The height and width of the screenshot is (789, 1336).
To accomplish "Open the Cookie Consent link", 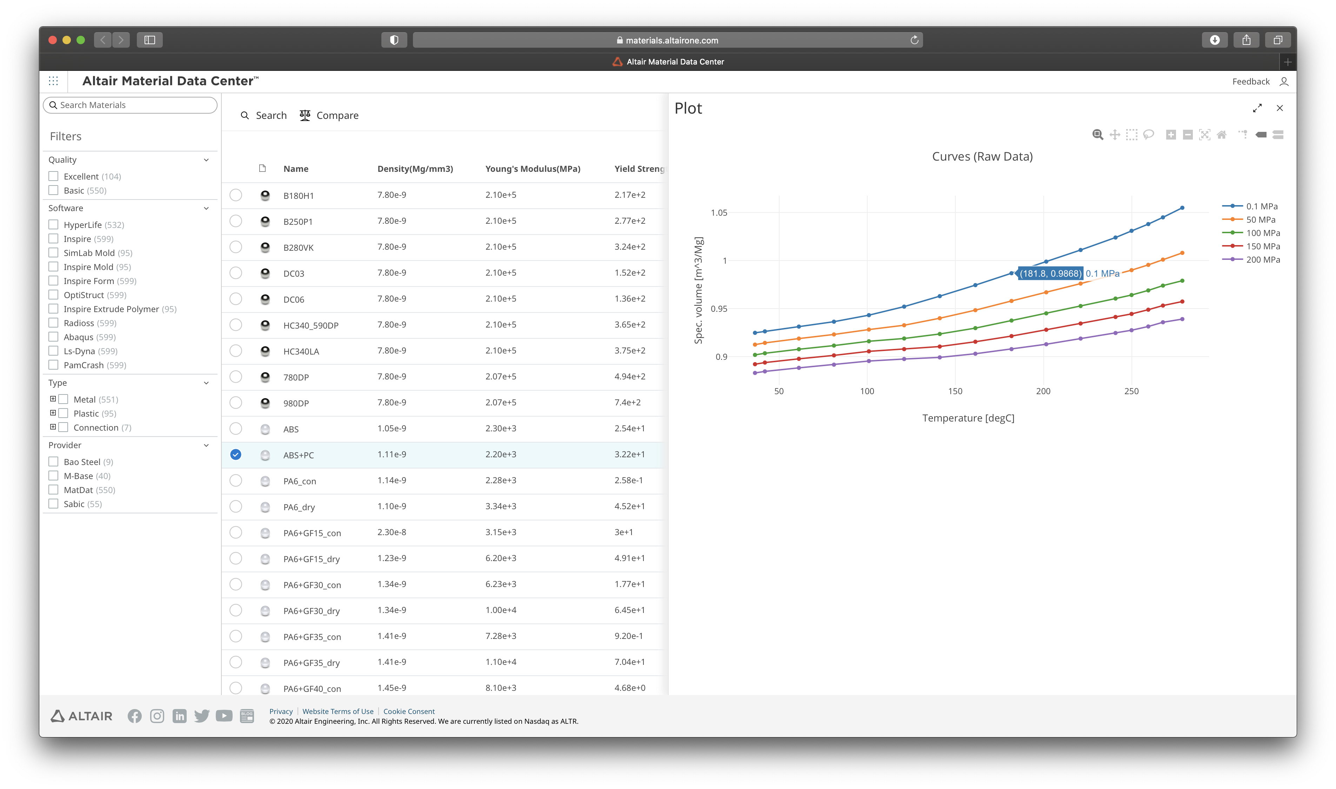I will (409, 712).
